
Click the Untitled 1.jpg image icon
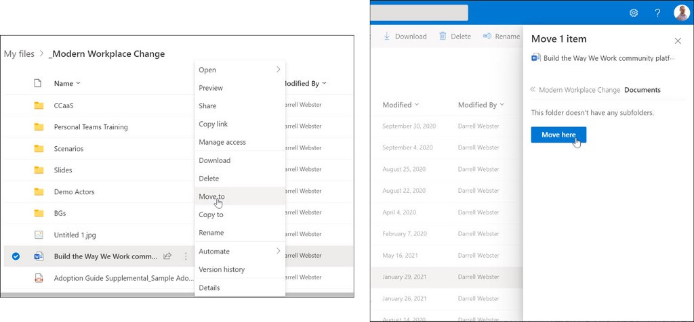pyautogui.click(x=39, y=235)
